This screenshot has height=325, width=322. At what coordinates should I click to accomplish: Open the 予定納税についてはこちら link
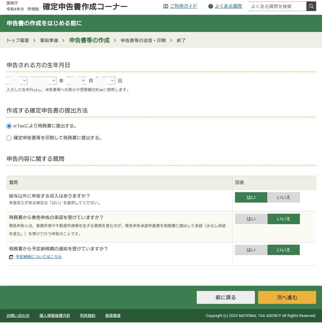click(39, 257)
